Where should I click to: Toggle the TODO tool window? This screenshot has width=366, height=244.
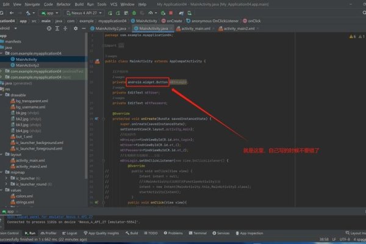click(x=150, y=233)
